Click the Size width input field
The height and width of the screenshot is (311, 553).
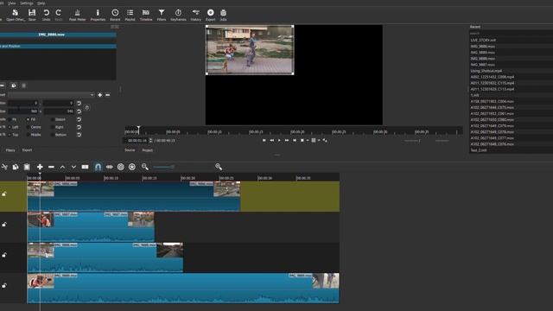pyautogui.click(x=23, y=111)
